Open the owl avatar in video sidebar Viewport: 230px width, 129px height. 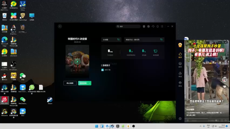(x=180, y=45)
